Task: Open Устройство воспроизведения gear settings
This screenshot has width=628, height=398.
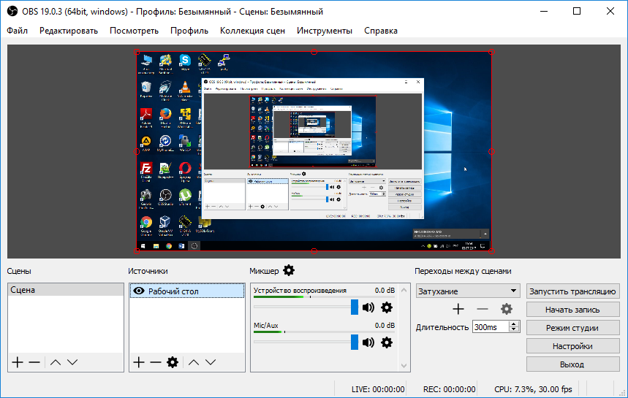Action: pos(387,307)
